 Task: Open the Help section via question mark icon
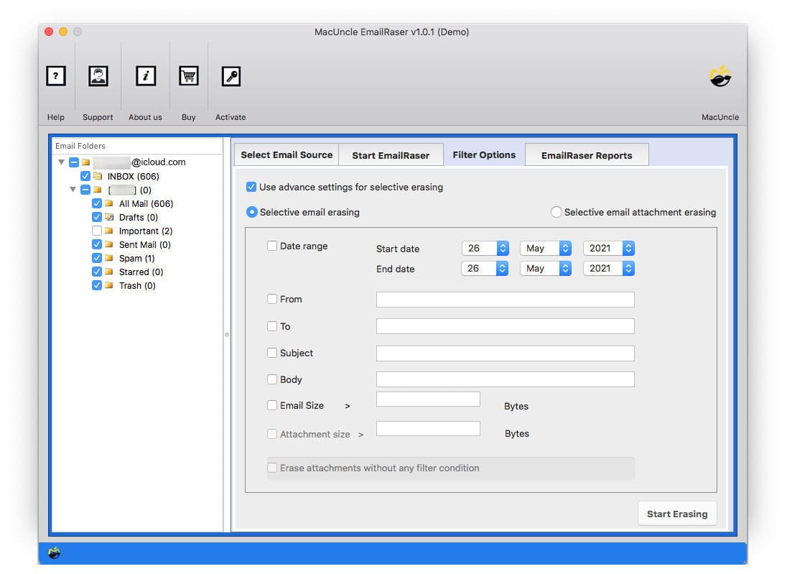55,75
